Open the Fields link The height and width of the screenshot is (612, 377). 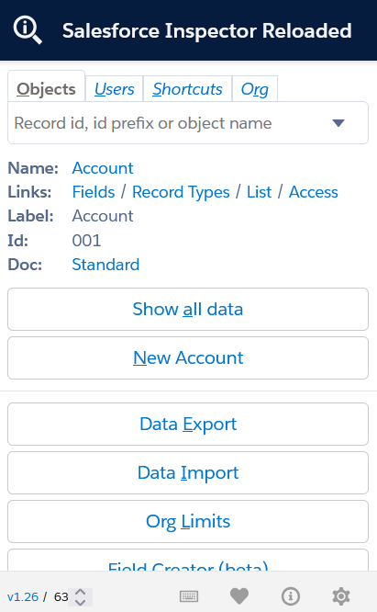pos(94,192)
